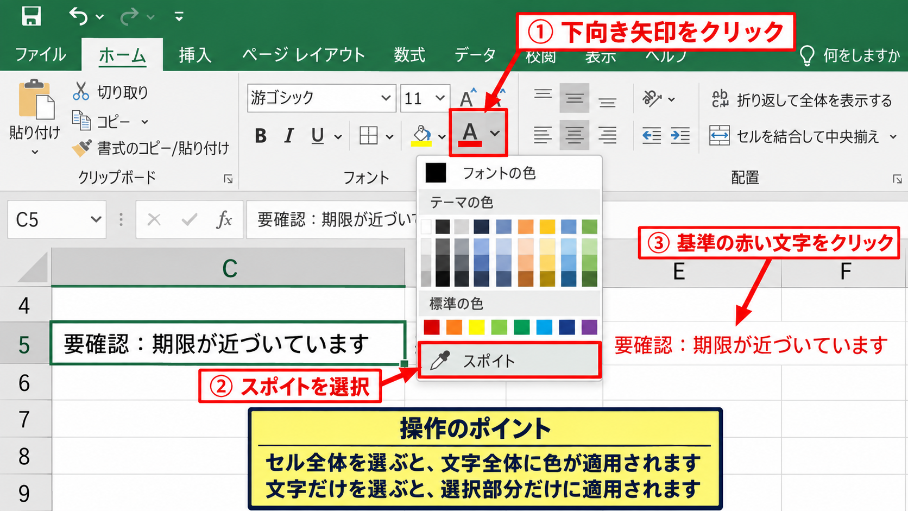Click the Redo arrow icon
Screen dimensions: 908x511
point(130,17)
